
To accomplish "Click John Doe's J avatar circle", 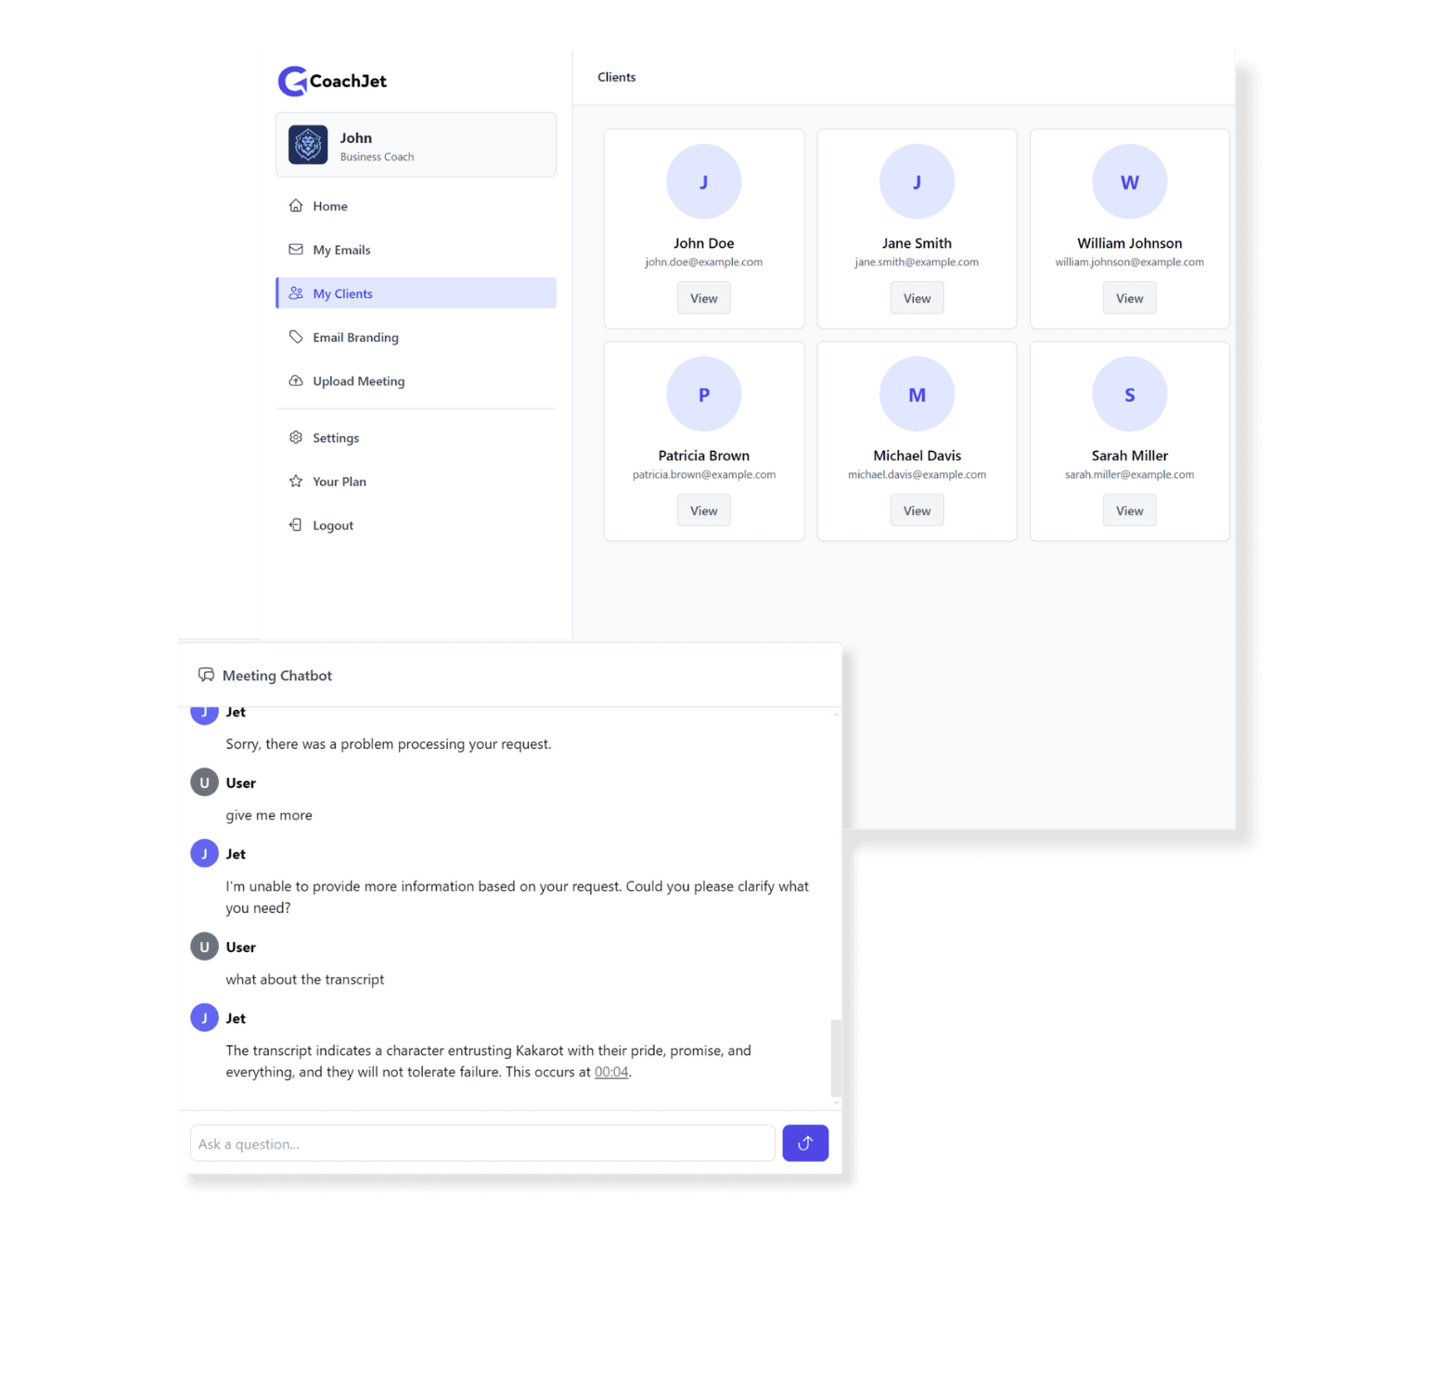I will tap(704, 182).
